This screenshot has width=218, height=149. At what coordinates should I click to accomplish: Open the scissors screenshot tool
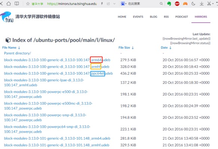point(209,4)
